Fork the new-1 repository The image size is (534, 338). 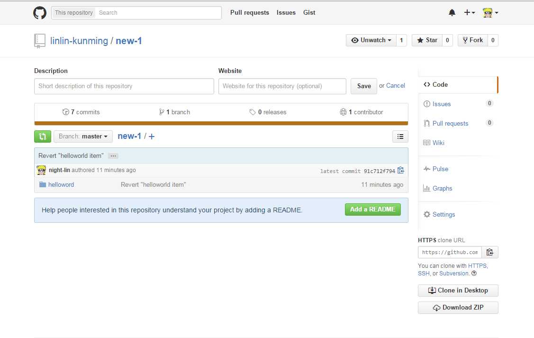pos(473,40)
